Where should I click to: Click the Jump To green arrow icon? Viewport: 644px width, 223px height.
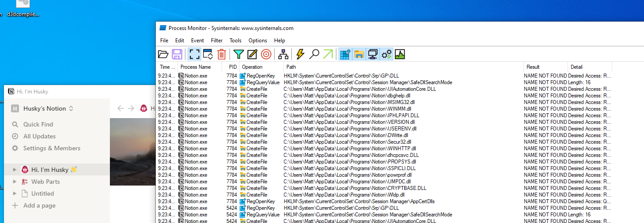(x=328, y=54)
